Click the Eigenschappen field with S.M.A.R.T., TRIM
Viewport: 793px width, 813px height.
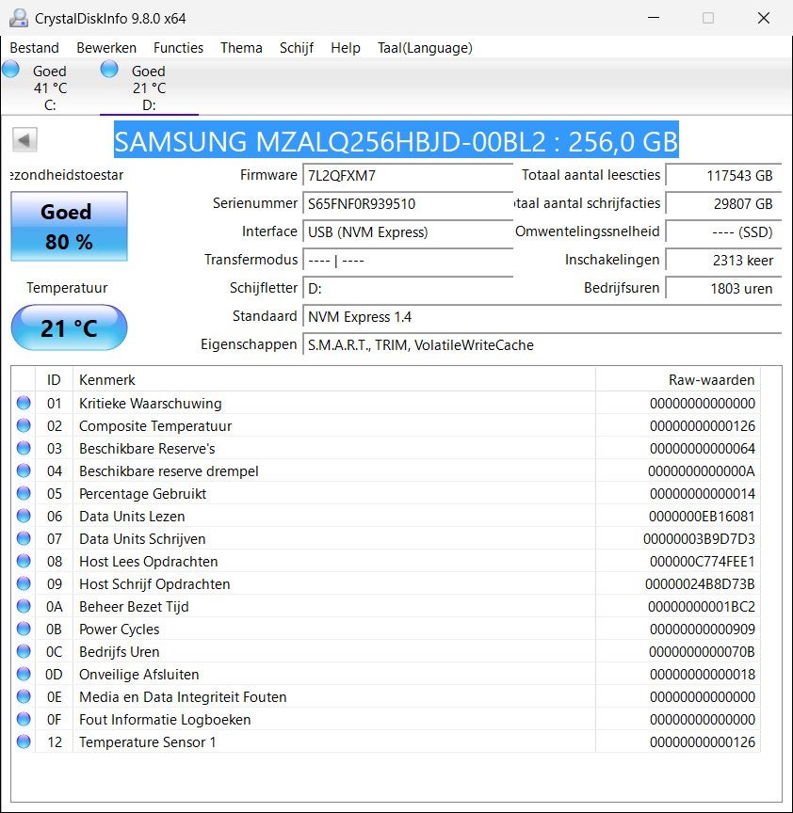542,344
